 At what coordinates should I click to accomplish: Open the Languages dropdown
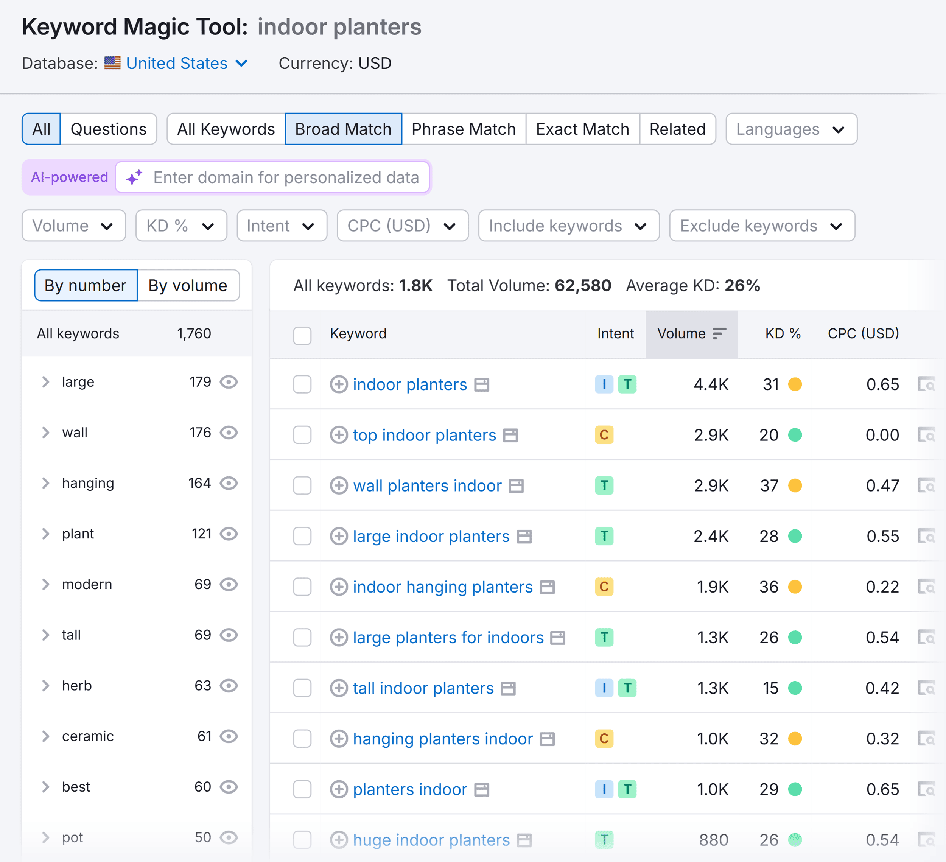tap(791, 129)
